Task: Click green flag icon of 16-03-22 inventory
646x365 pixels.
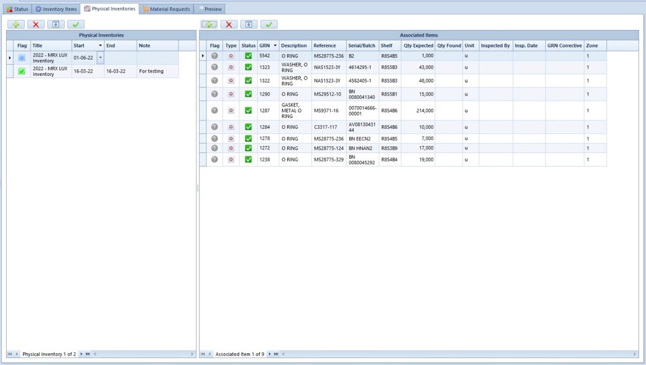Action: tap(22, 71)
